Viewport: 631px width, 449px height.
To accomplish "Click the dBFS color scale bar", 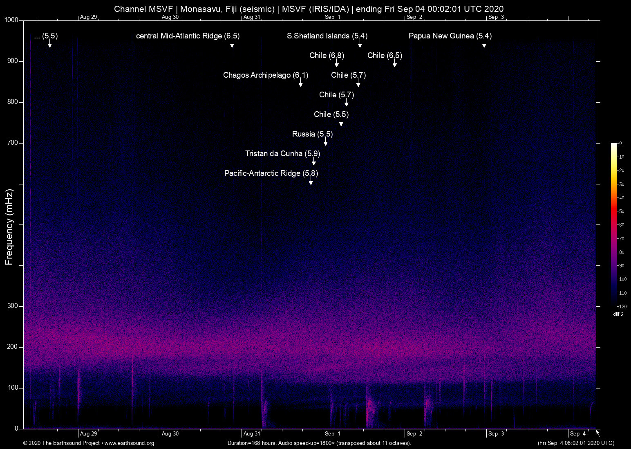I will pyautogui.click(x=614, y=224).
